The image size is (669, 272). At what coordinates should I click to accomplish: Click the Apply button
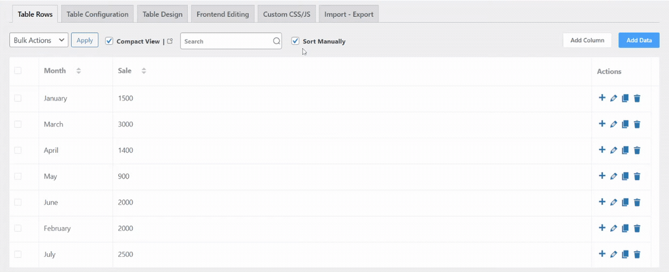(x=85, y=40)
